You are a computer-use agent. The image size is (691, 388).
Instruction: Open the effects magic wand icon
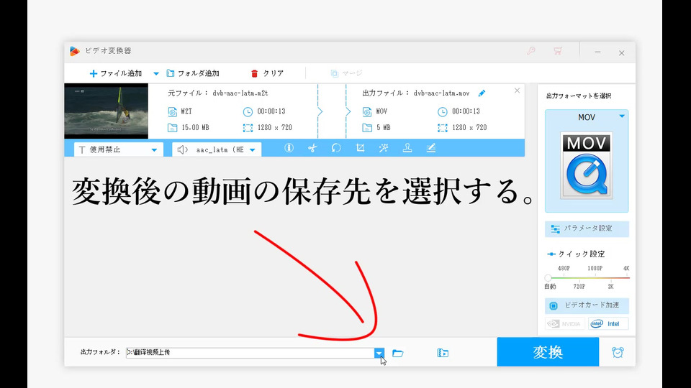384,148
